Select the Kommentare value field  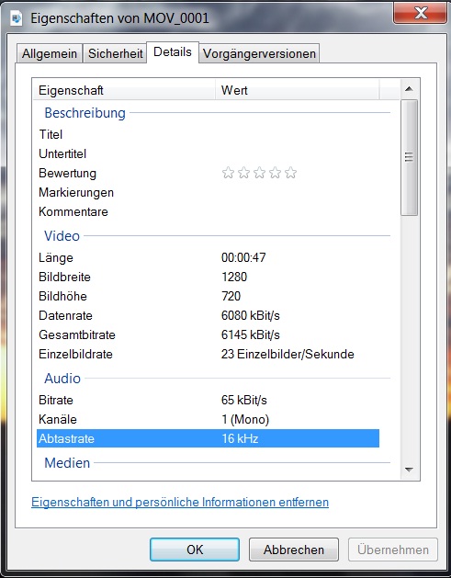pyautogui.click(x=300, y=211)
